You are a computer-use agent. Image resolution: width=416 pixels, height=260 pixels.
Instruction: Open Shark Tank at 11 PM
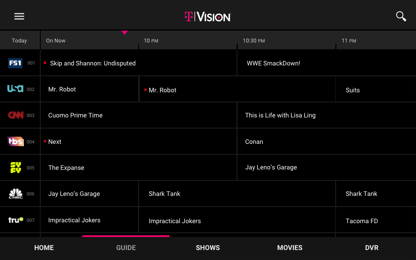point(376,194)
